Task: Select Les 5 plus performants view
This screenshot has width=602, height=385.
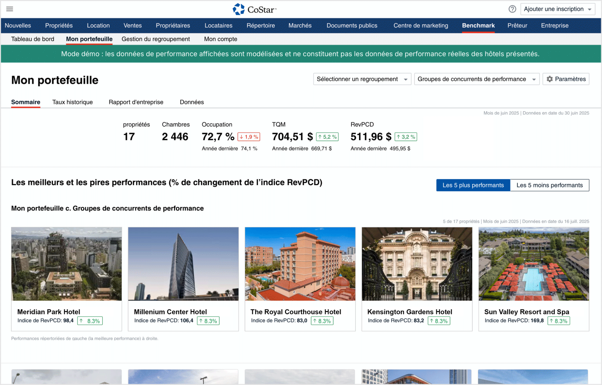Action: click(473, 185)
